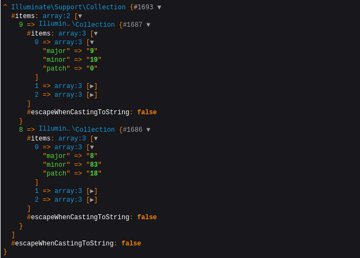Expand index 2 array inside Collection #1686
360x258 pixels.
tap(92, 200)
